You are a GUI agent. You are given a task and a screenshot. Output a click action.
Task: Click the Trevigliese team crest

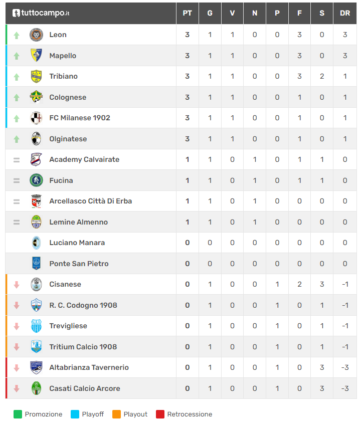pyautogui.click(x=36, y=326)
